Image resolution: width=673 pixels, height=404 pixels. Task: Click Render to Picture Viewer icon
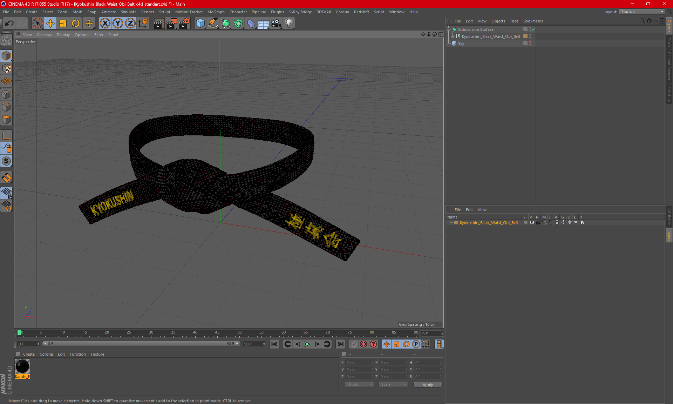coord(171,23)
